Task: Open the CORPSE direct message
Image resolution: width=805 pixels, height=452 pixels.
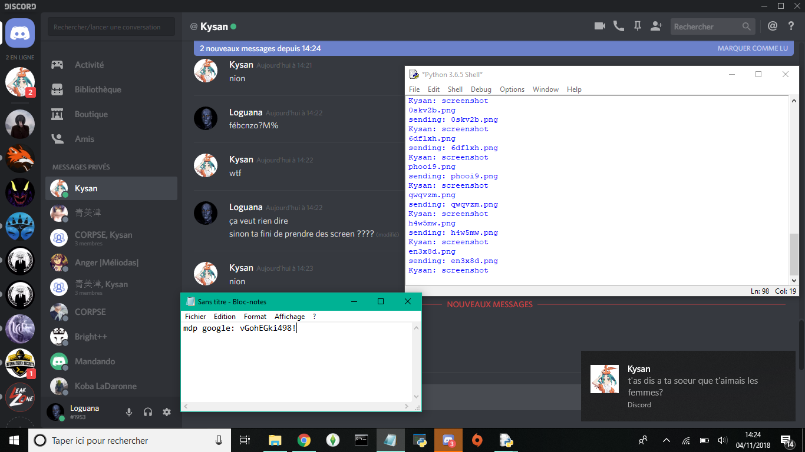Action: click(x=111, y=312)
